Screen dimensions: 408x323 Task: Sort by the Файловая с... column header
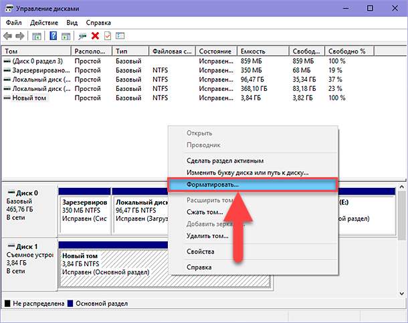point(173,51)
